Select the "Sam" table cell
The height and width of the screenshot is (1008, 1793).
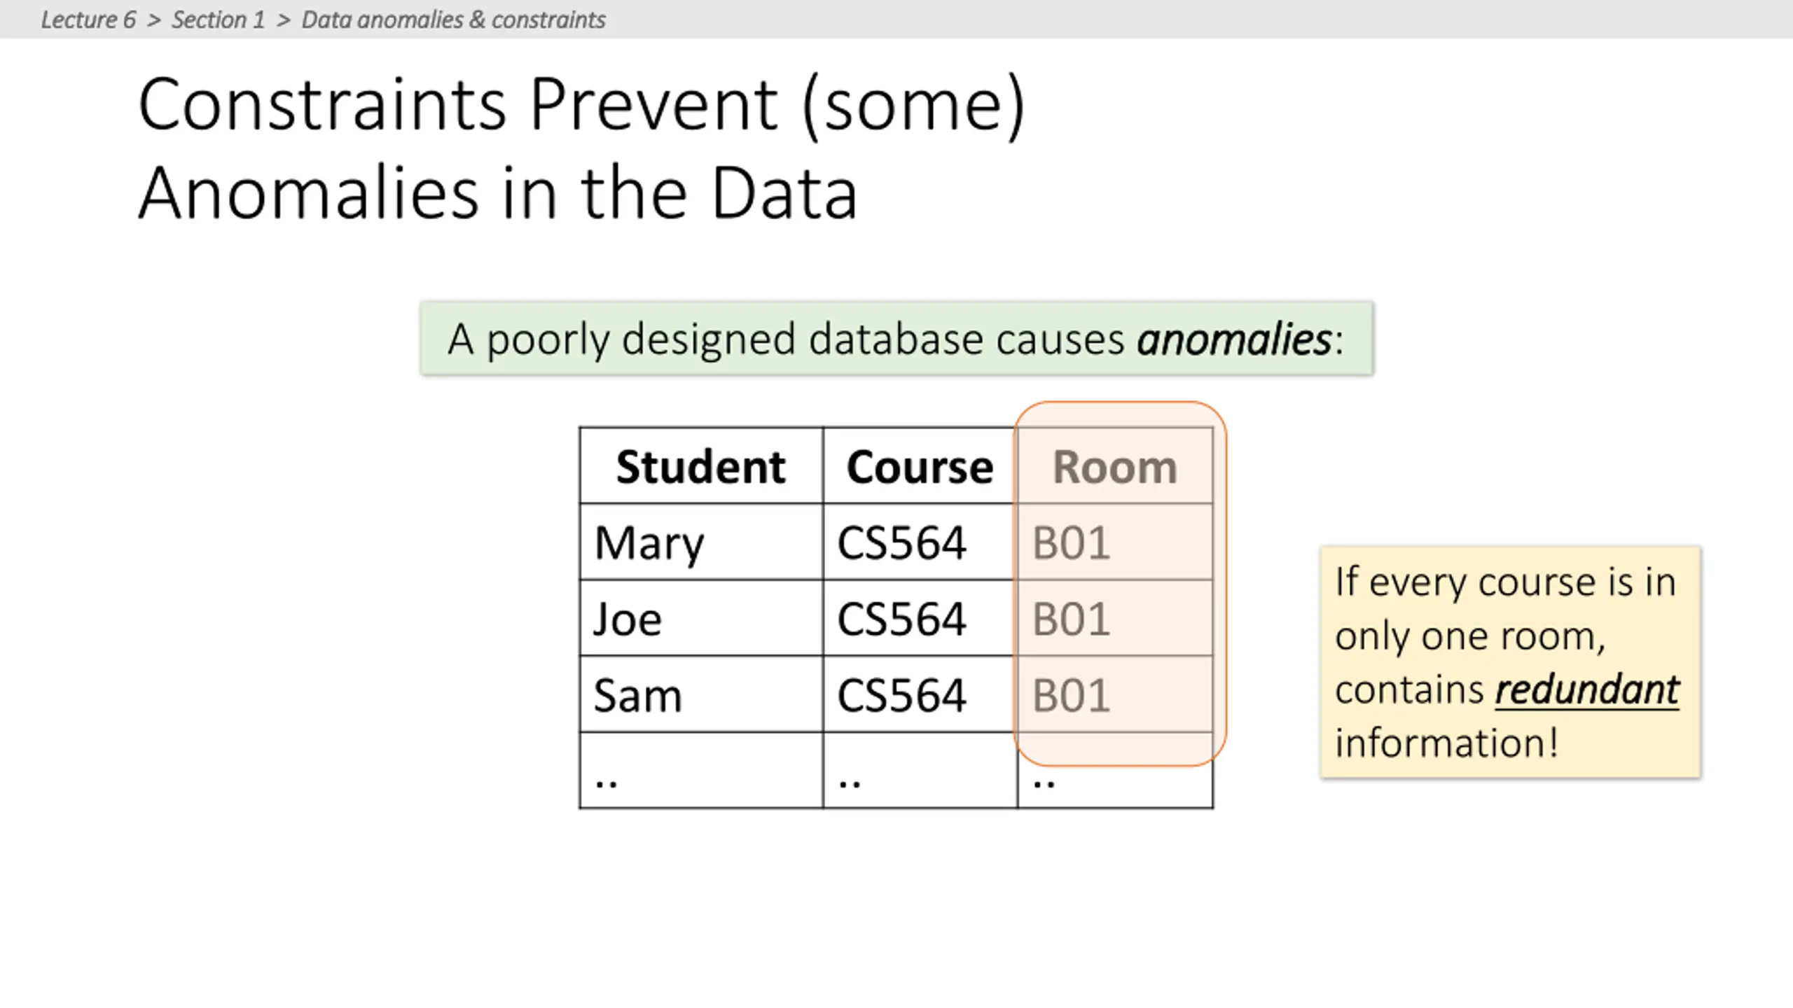click(x=637, y=696)
